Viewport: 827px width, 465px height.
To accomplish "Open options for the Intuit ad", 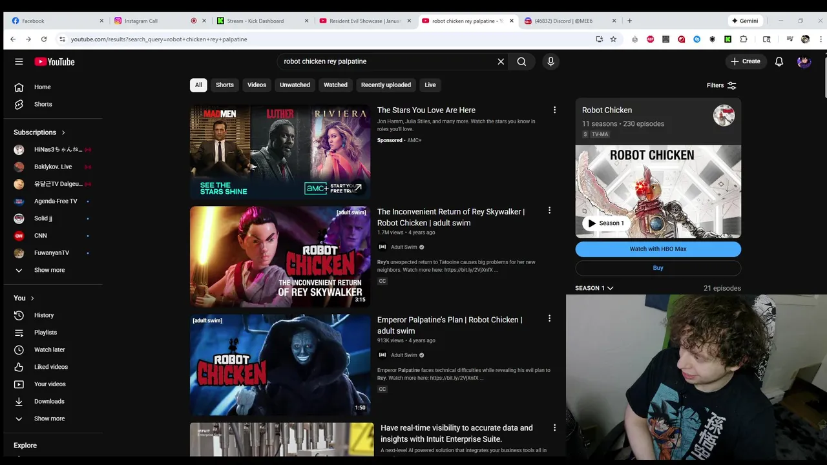I will pos(554,428).
